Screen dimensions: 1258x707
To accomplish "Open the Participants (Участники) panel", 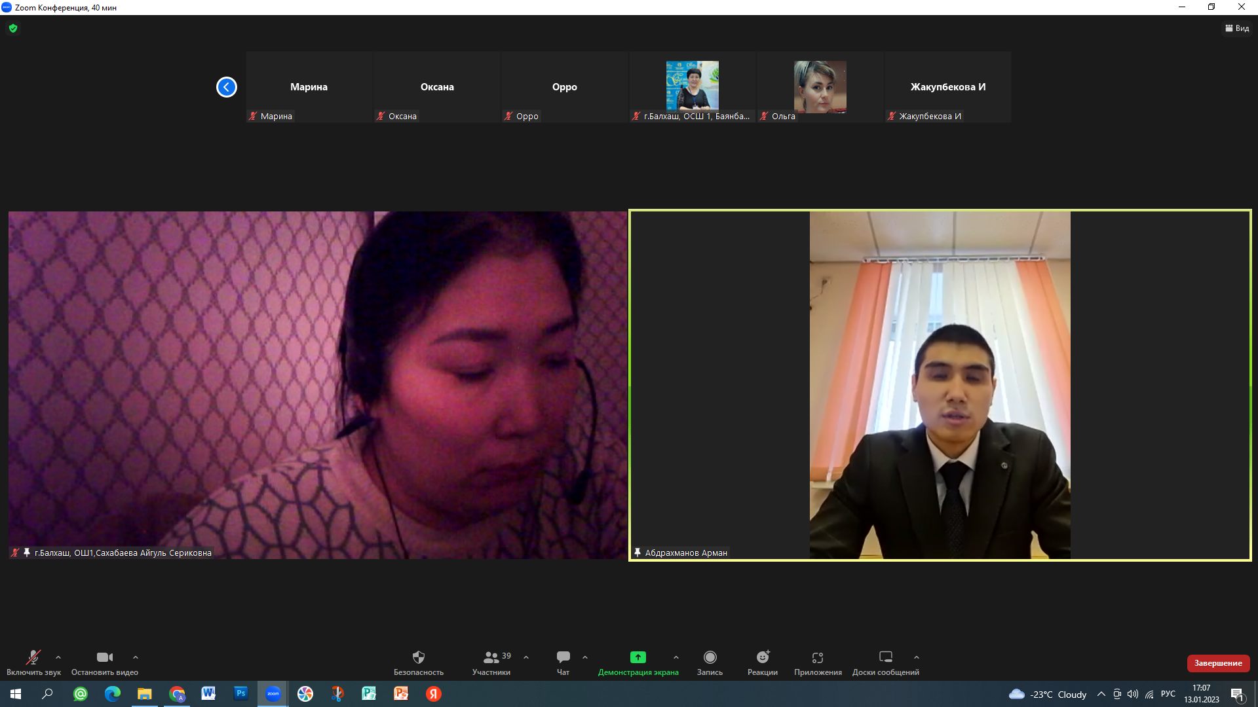I will (491, 657).
